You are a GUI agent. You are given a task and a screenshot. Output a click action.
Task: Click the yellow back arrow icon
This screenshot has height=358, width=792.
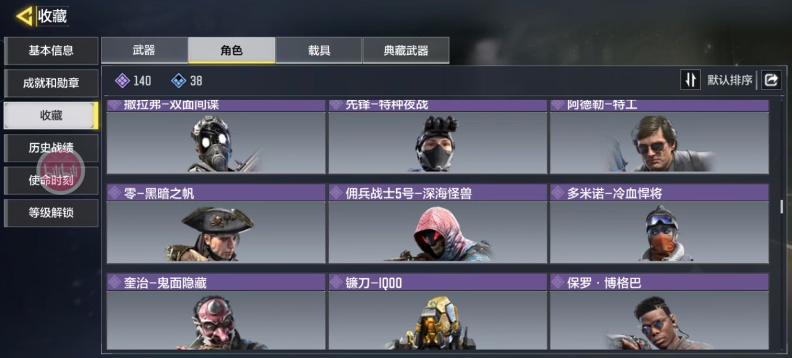pyautogui.click(x=25, y=16)
